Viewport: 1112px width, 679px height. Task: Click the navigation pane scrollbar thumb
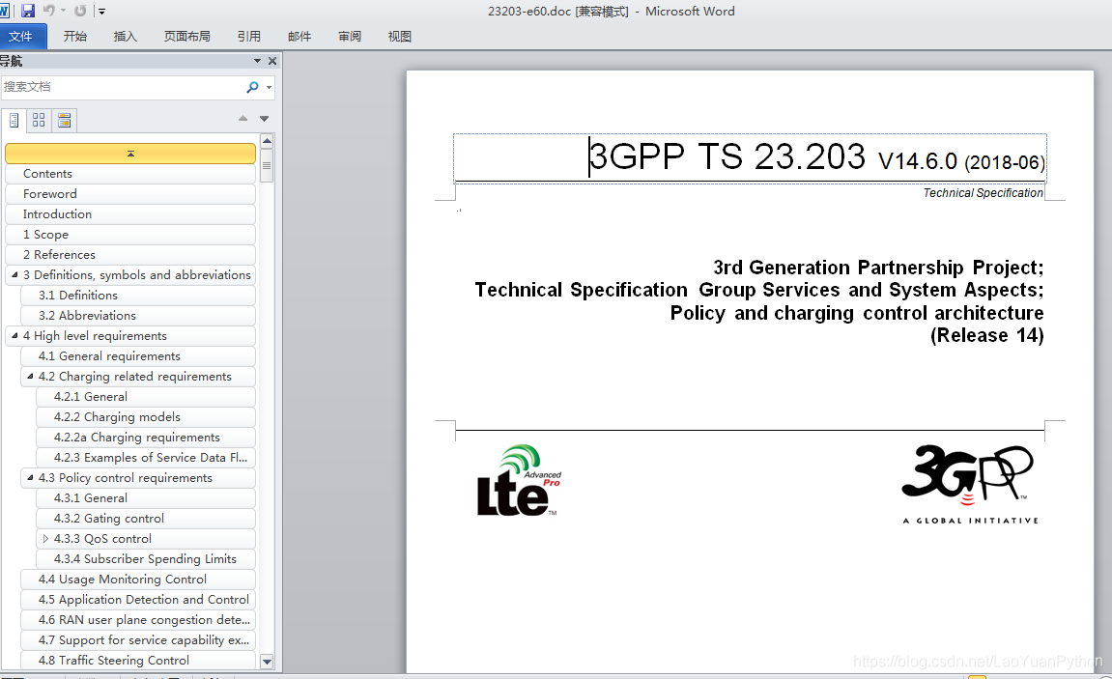click(x=267, y=166)
